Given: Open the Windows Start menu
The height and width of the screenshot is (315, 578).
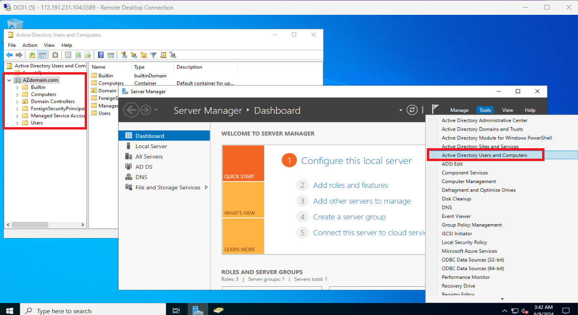Looking at the screenshot, I should [10, 311].
